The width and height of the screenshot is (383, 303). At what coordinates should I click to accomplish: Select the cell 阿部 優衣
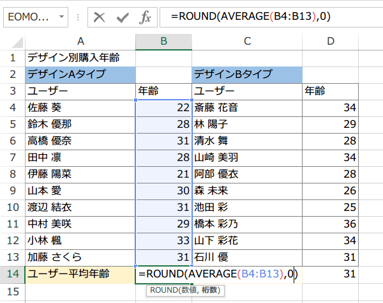[x=247, y=175]
